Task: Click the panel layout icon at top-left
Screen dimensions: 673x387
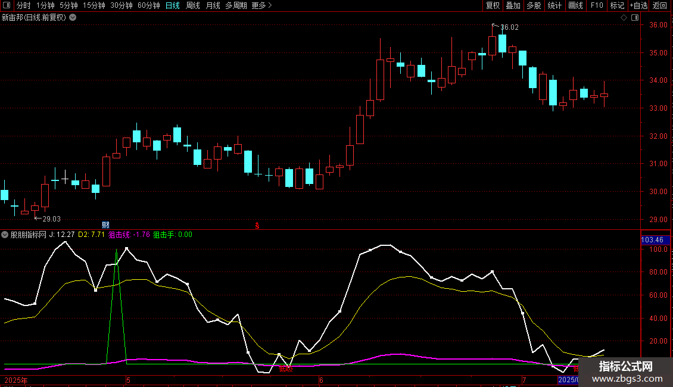Action: point(7,5)
